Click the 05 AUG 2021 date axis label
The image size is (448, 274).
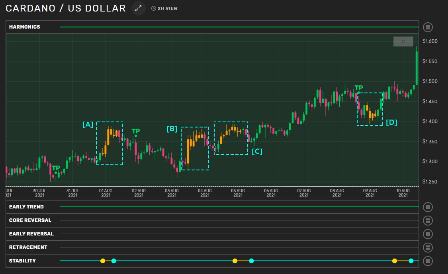238,193
